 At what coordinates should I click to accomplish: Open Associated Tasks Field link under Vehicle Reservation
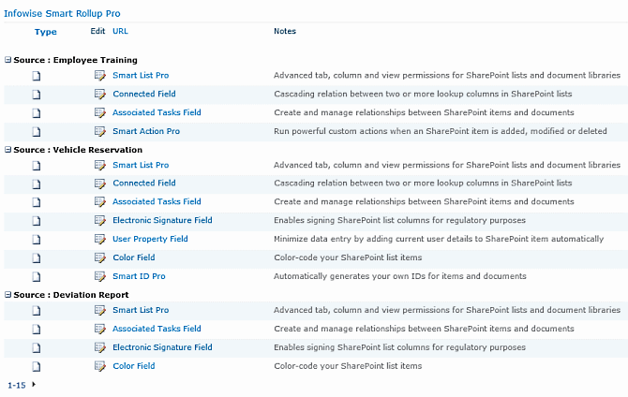[157, 201]
